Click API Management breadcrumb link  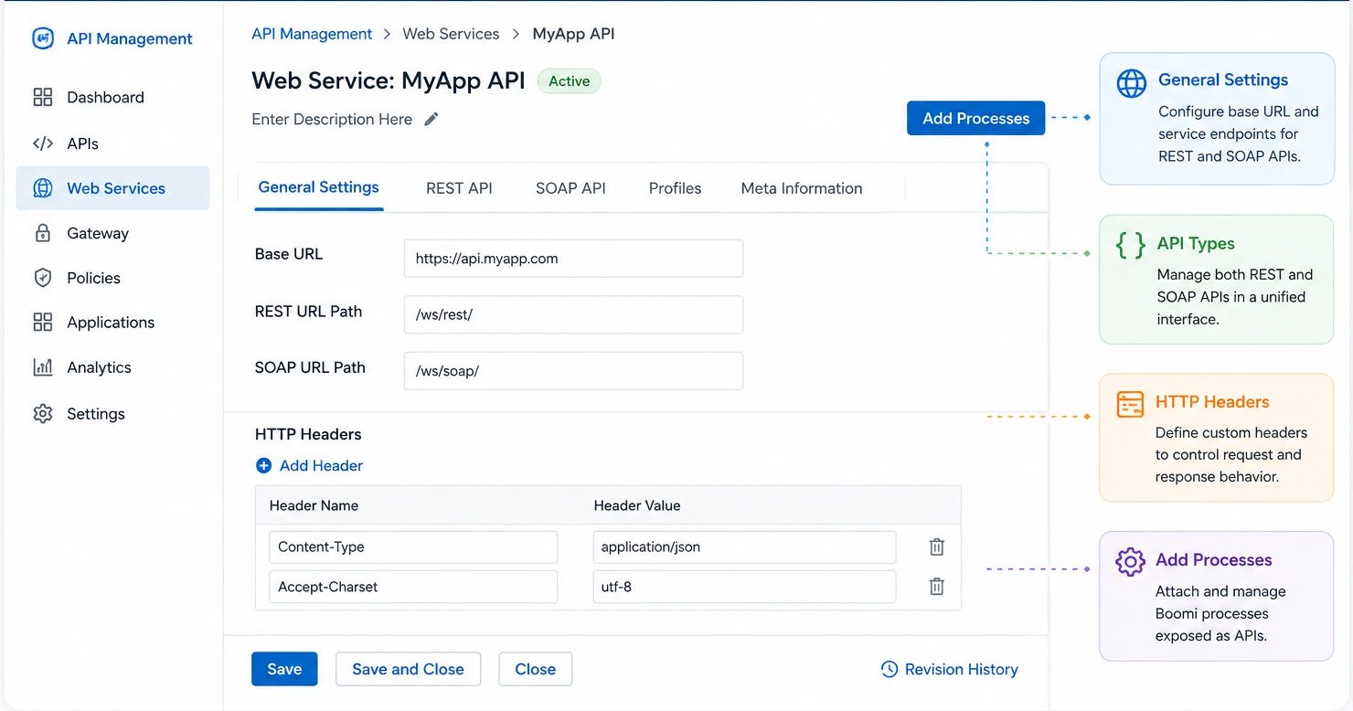tap(312, 34)
